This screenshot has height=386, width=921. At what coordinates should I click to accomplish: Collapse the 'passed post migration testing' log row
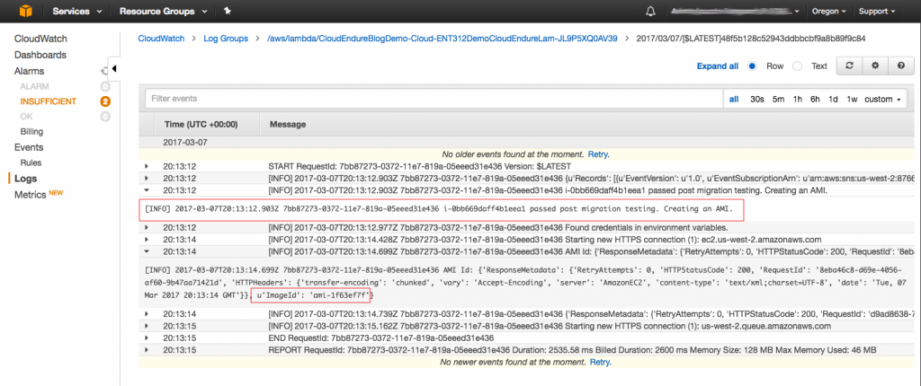147,190
